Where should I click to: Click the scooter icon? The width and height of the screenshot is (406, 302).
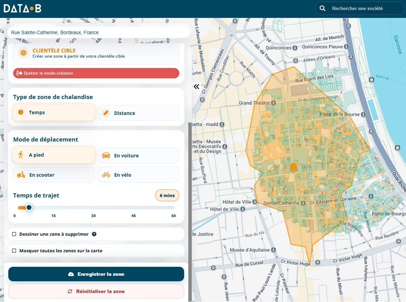(x=21, y=175)
